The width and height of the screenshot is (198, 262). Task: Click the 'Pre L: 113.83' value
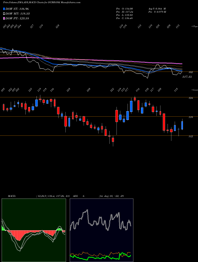click(124, 15)
